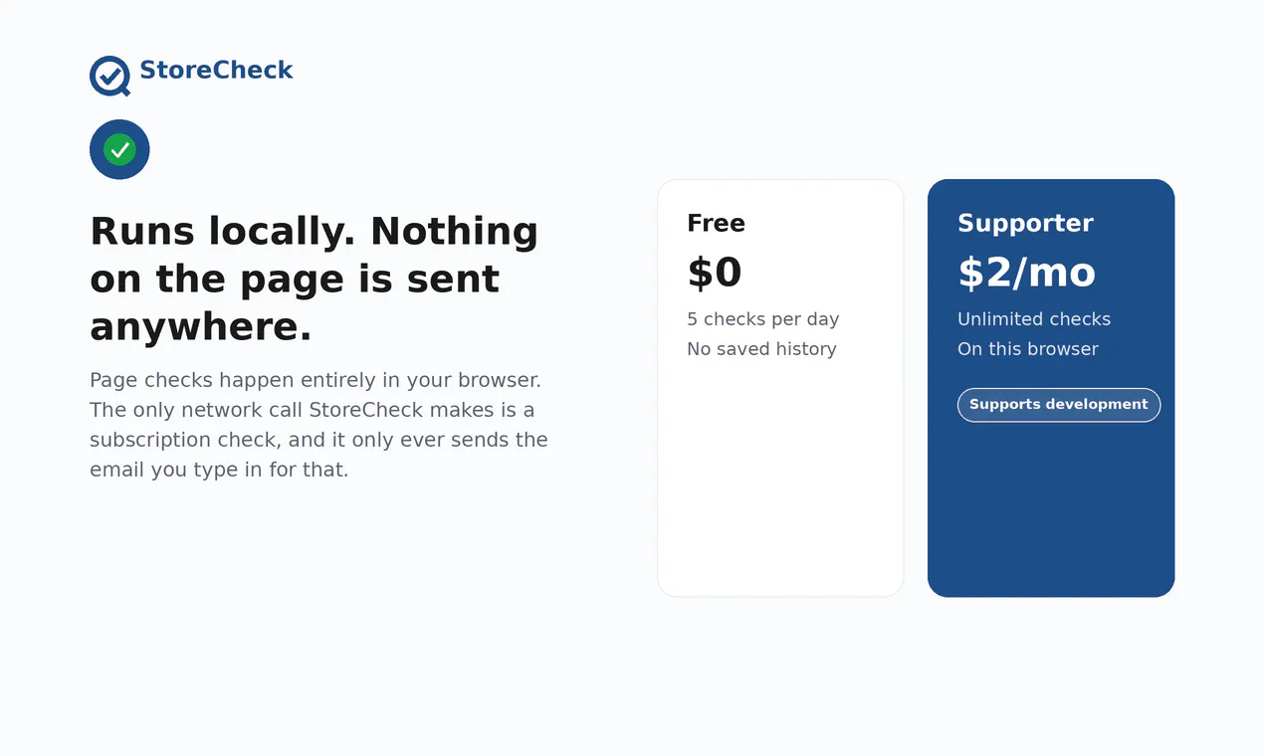Image resolution: width=1264 pixels, height=756 pixels.
Task: Click the blue circle behind the checkmark
Action: [x=97, y=150]
